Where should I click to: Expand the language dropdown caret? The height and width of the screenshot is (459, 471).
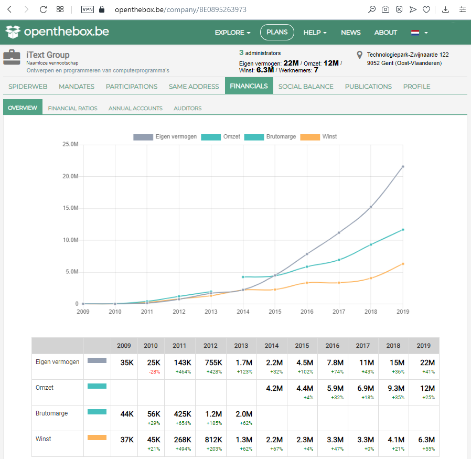tap(426, 33)
